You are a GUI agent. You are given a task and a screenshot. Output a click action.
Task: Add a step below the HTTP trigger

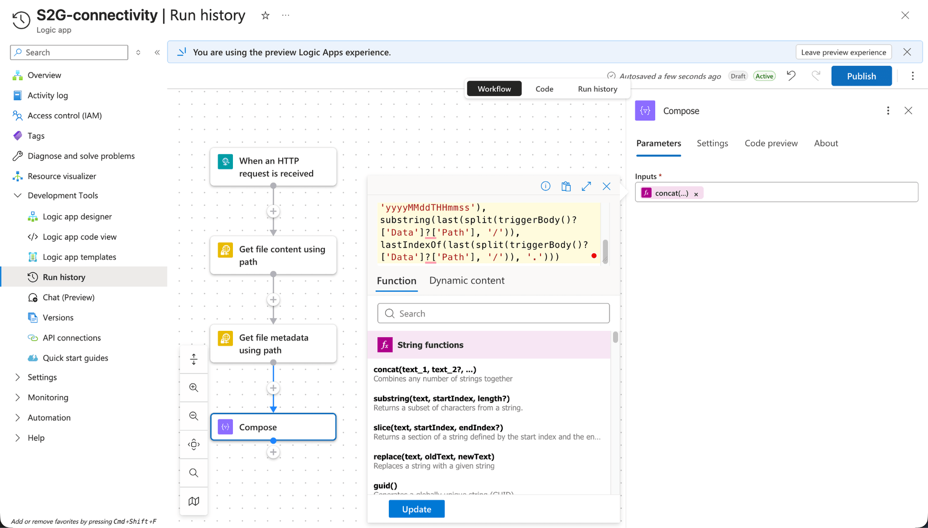(x=273, y=212)
